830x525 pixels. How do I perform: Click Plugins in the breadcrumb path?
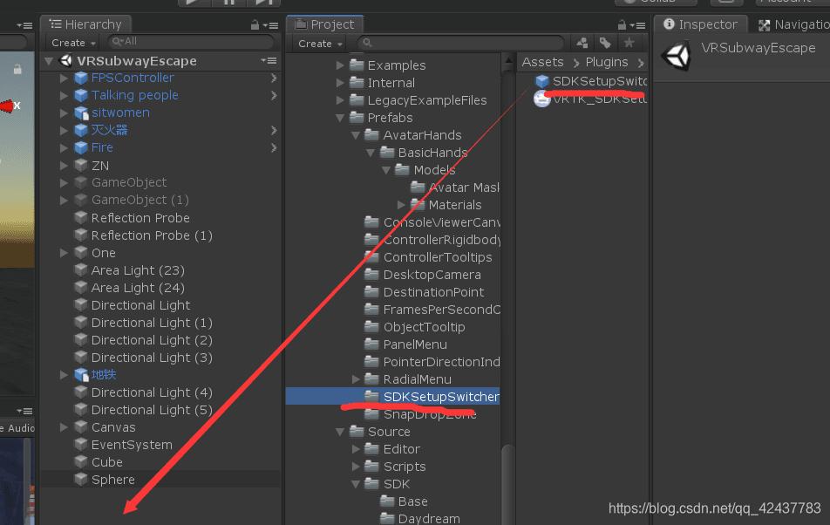point(607,62)
